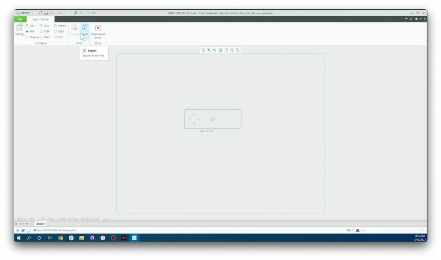The image size is (441, 260).
Task: Open the File menu
Action: click(20, 19)
